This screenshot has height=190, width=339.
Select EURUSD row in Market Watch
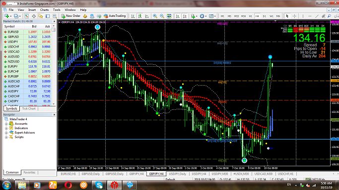pyautogui.click(x=27, y=32)
